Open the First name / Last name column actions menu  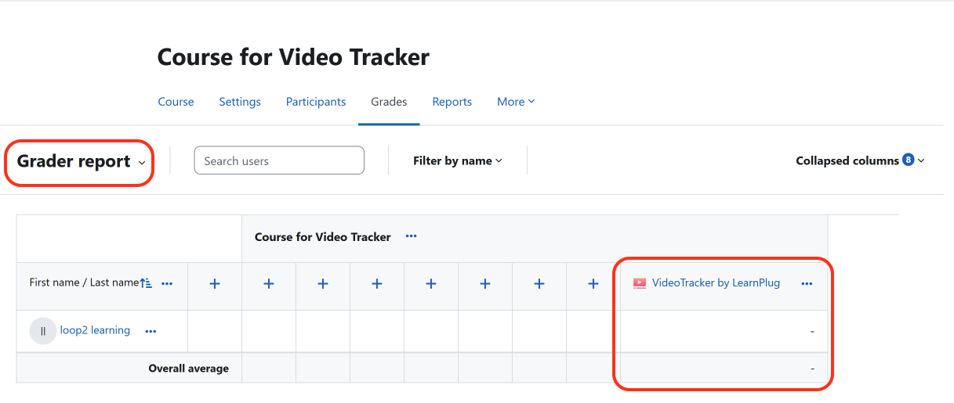[167, 284]
